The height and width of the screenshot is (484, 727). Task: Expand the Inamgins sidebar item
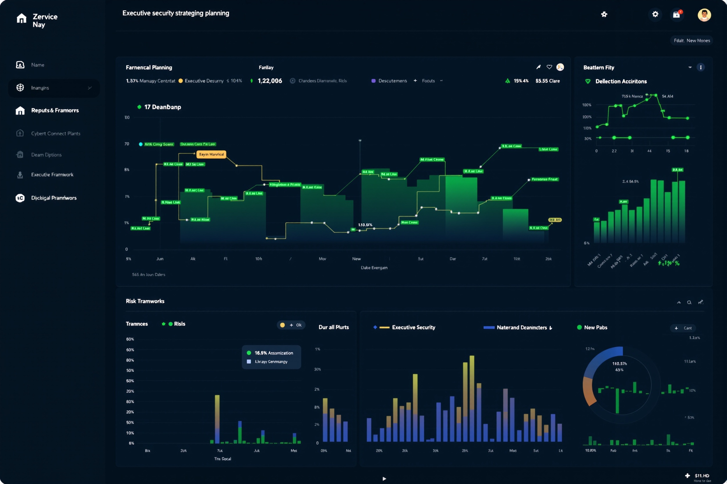(x=90, y=88)
